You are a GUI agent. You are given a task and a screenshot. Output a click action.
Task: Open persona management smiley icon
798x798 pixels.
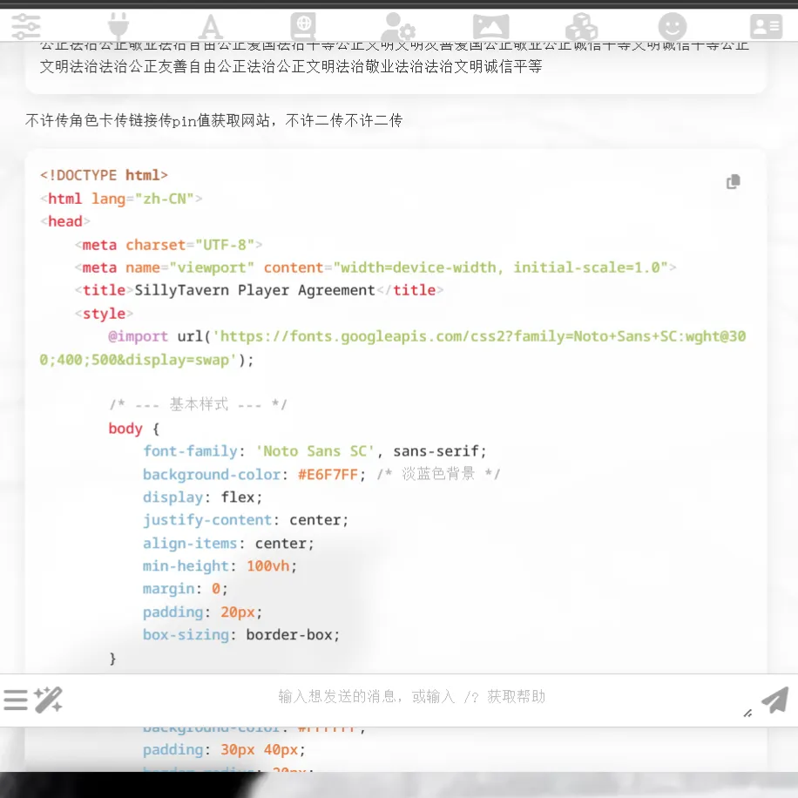coord(673,26)
